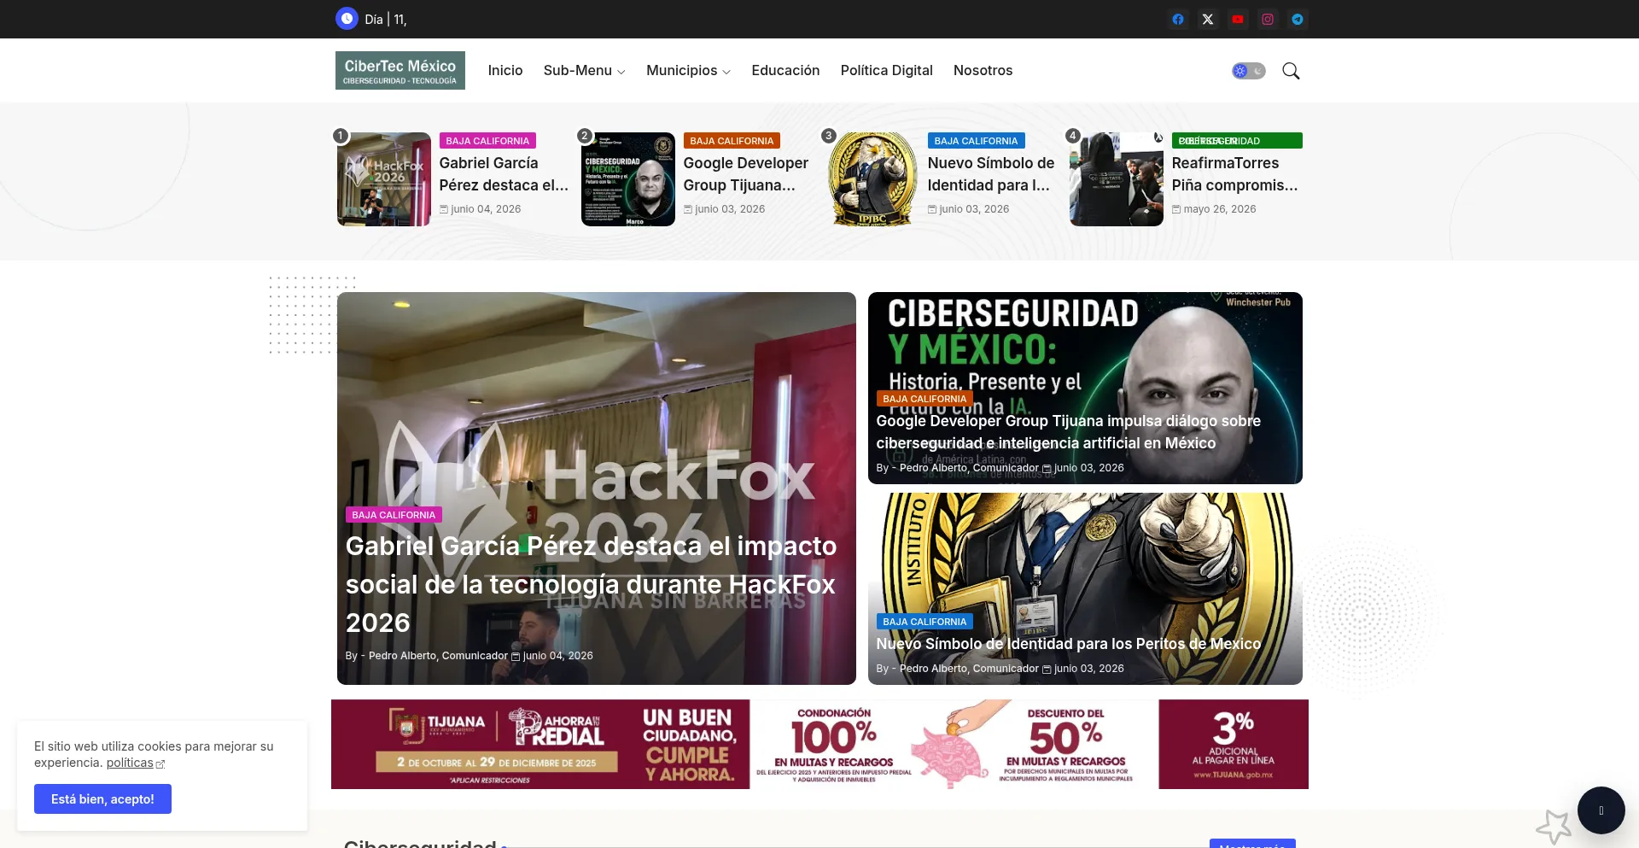Open the headline 'ReafirmaTorres Piña compromis...'
The height and width of the screenshot is (848, 1639).
(x=1235, y=174)
